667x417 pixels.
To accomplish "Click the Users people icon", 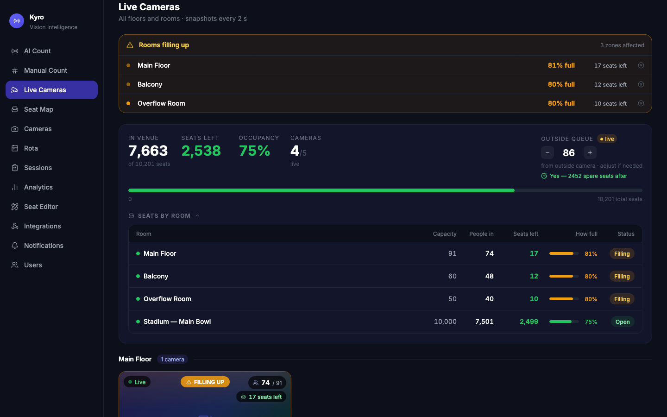I will click(15, 265).
